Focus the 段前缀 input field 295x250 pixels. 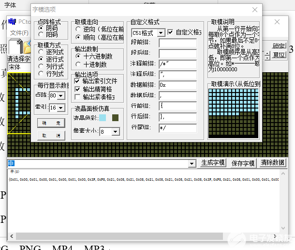[177, 43]
